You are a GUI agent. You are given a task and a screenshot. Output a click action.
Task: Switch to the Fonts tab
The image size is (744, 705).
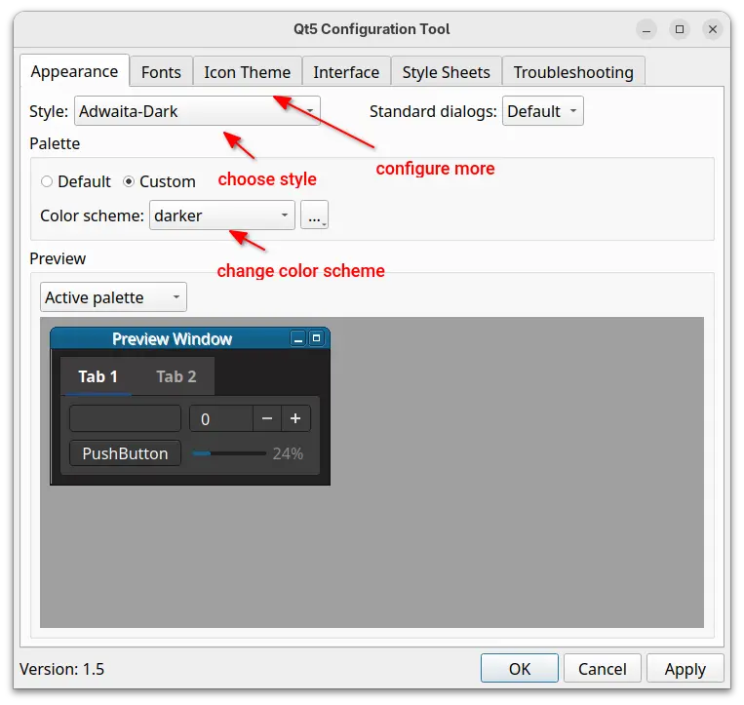[161, 72]
